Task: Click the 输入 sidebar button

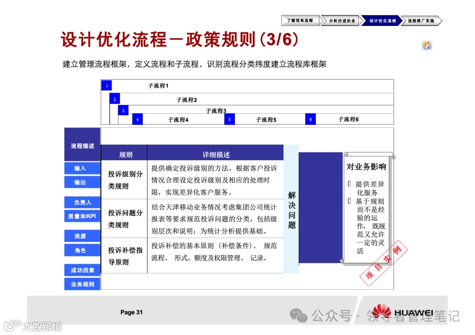Action: coord(82,168)
